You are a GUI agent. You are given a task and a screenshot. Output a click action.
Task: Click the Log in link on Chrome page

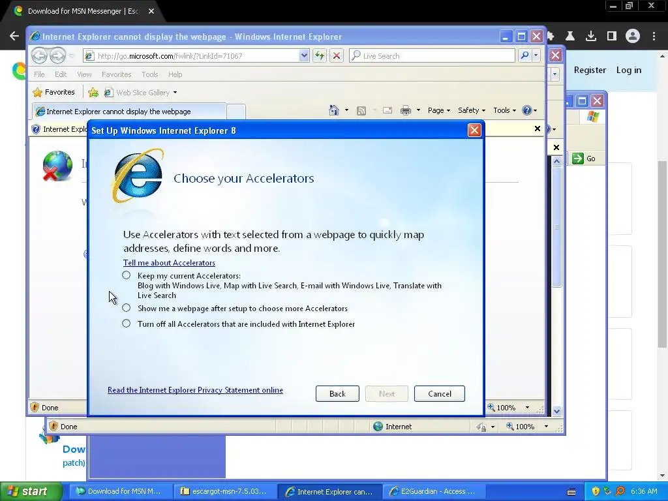[x=628, y=70]
